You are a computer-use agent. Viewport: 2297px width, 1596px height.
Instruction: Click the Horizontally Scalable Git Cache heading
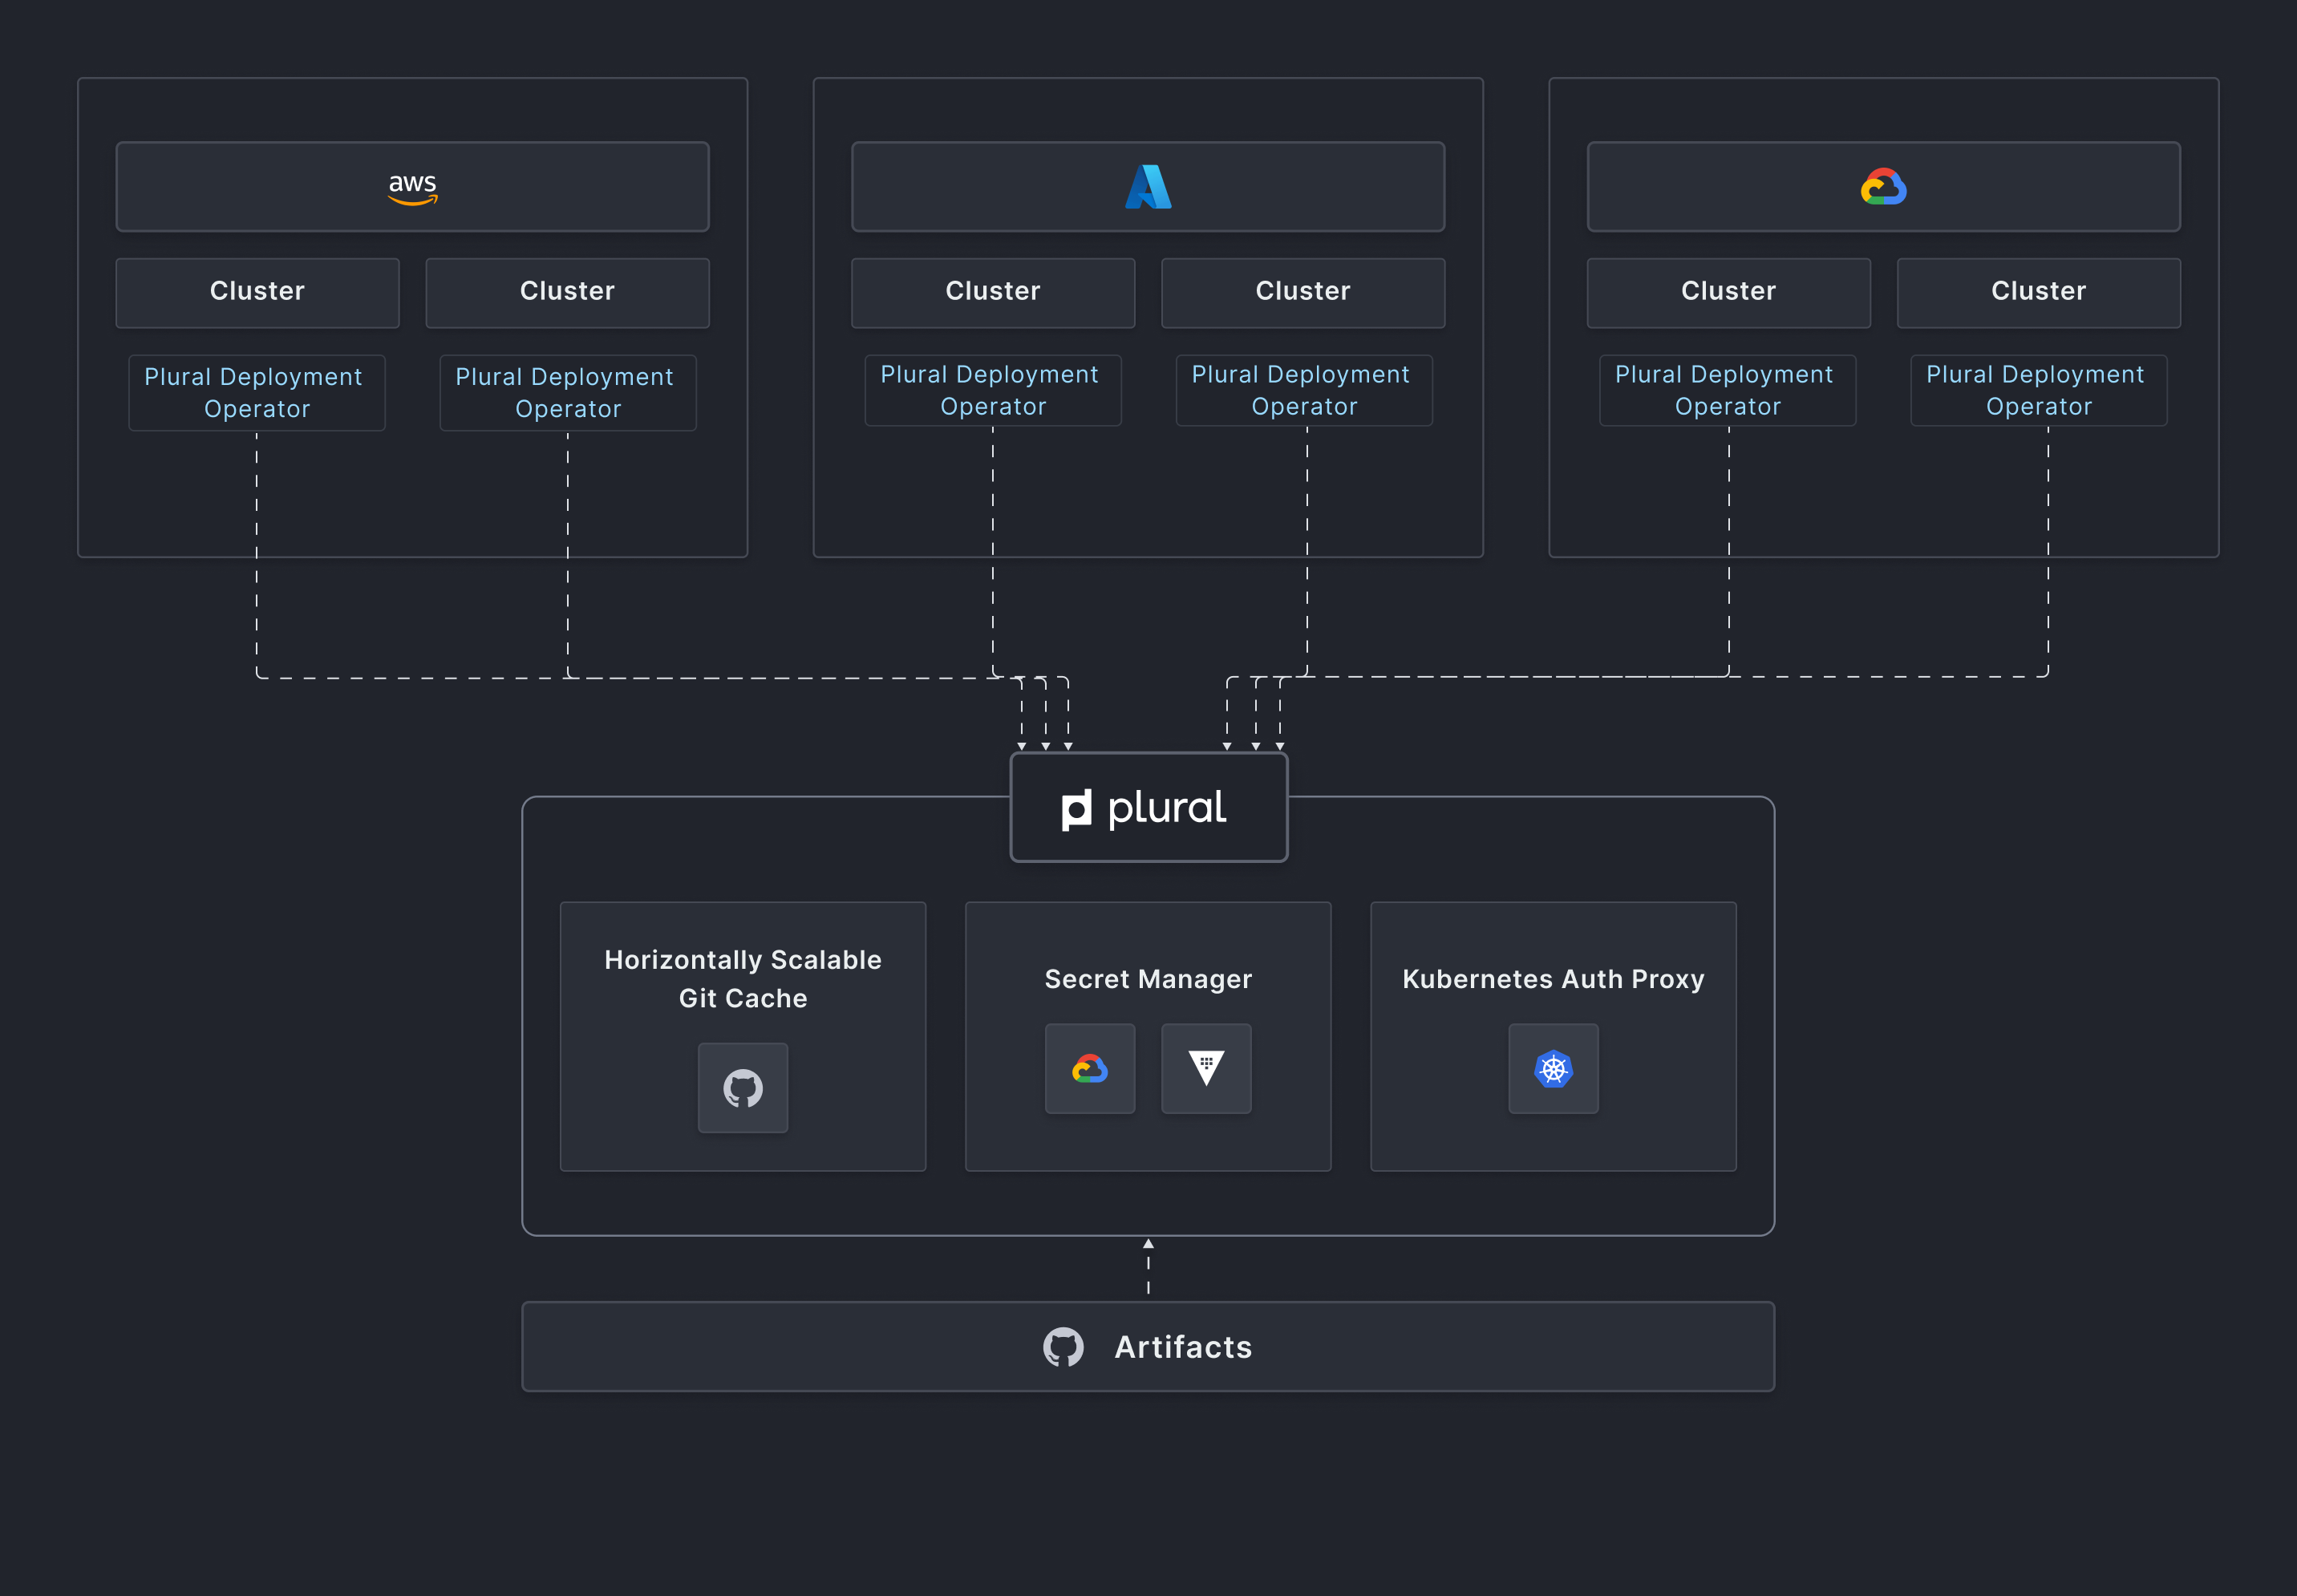coord(743,979)
